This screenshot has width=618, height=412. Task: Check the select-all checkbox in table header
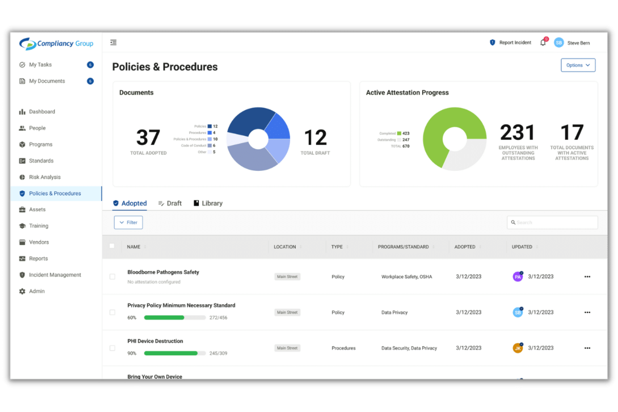click(x=112, y=246)
